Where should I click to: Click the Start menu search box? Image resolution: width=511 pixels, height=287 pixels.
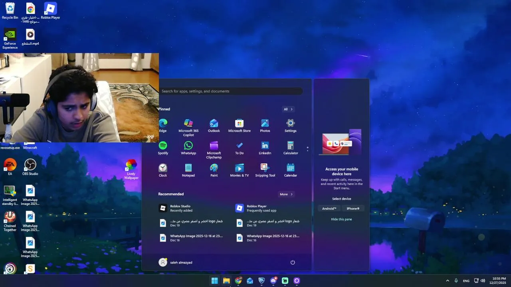pos(231,91)
